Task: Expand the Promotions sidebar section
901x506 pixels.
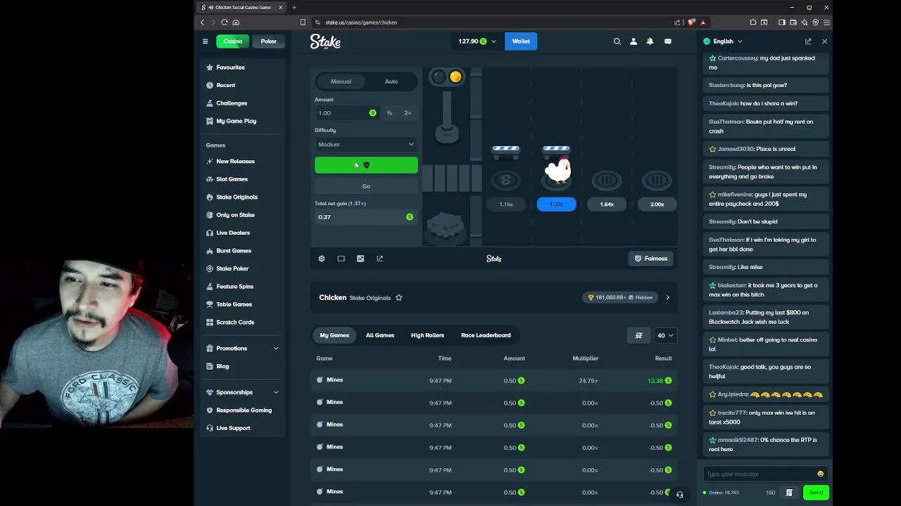Action: tap(242, 349)
